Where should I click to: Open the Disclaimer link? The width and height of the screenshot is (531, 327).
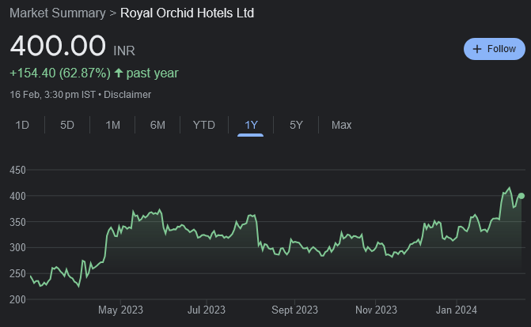coord(127,95)
